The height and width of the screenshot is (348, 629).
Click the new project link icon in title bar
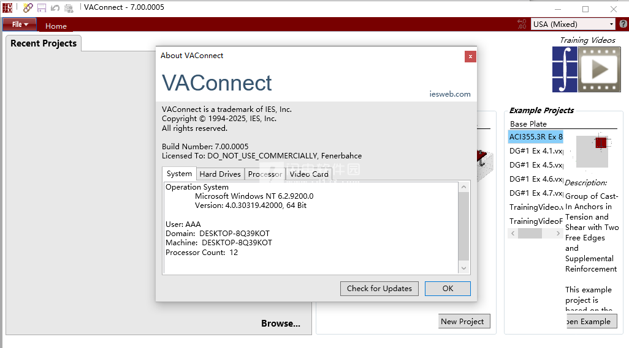(x=28, y=8)
